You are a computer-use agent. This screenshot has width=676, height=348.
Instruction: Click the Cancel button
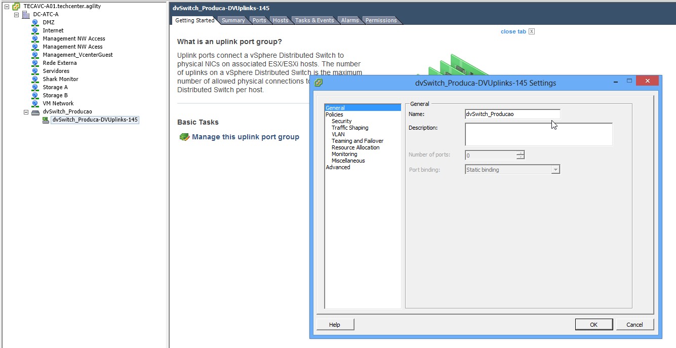point(634,325)
